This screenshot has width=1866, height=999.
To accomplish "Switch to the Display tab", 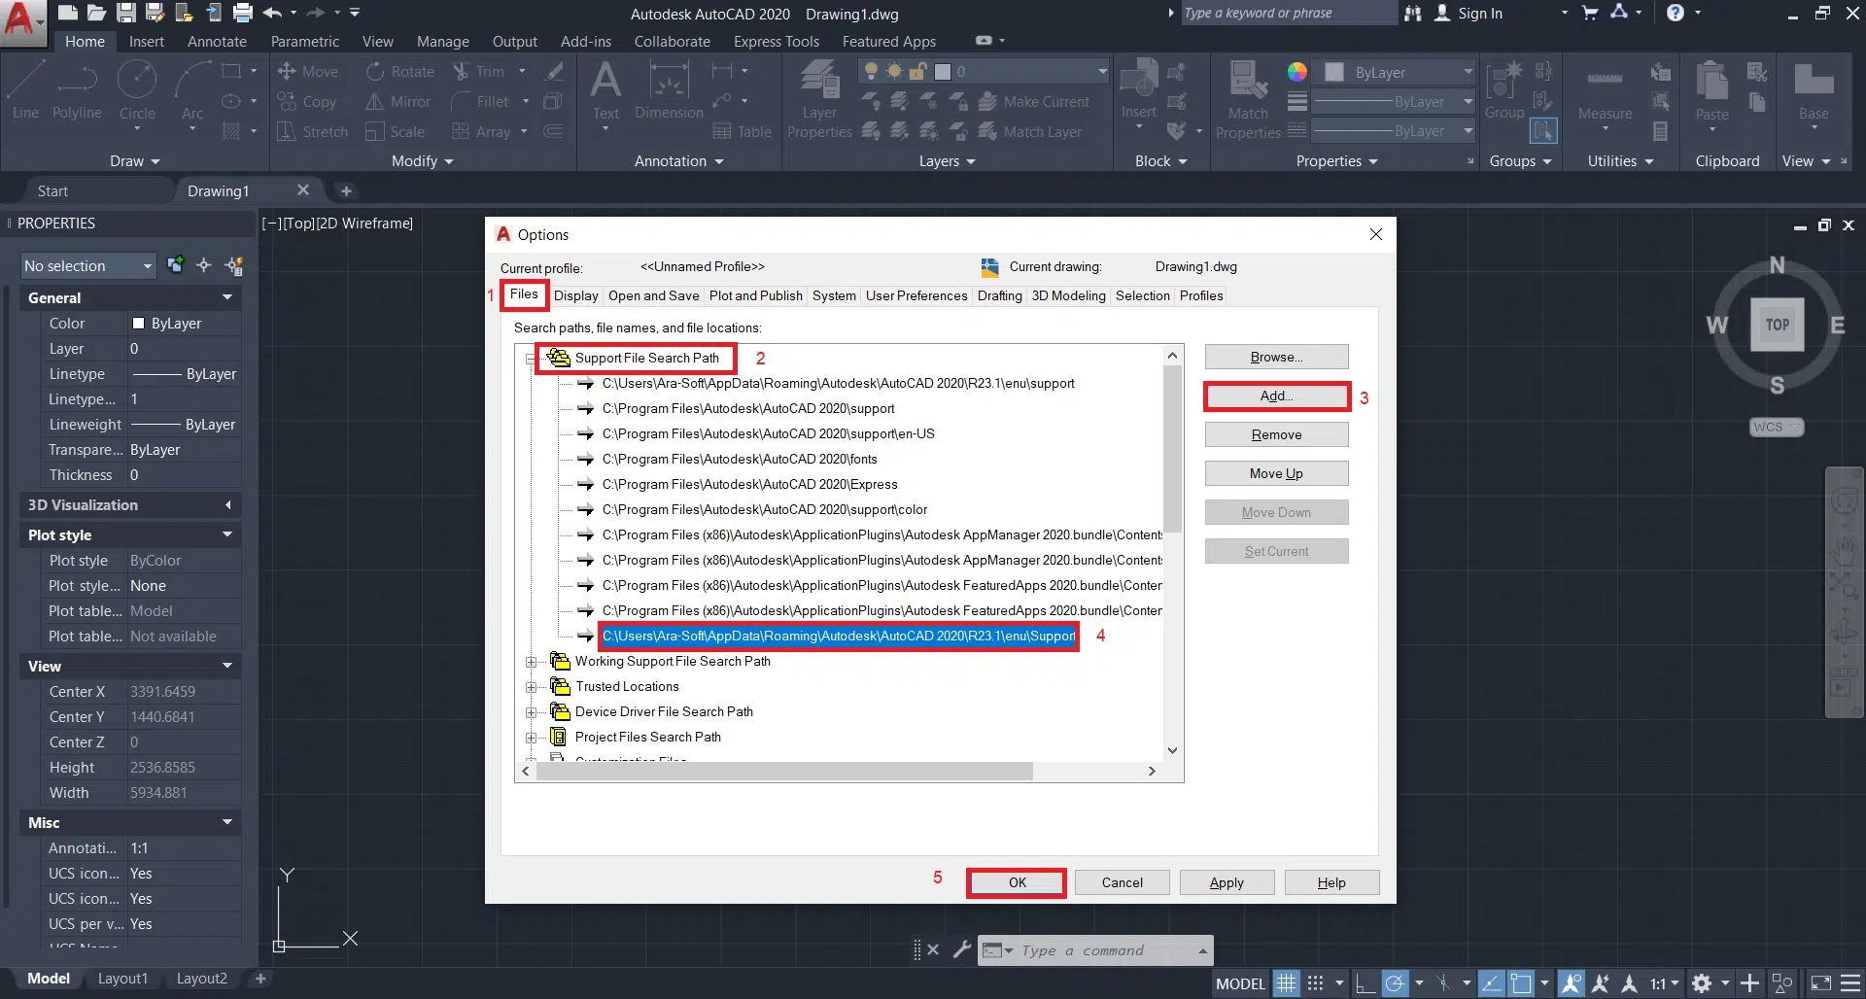I will [x=575, y=295].
